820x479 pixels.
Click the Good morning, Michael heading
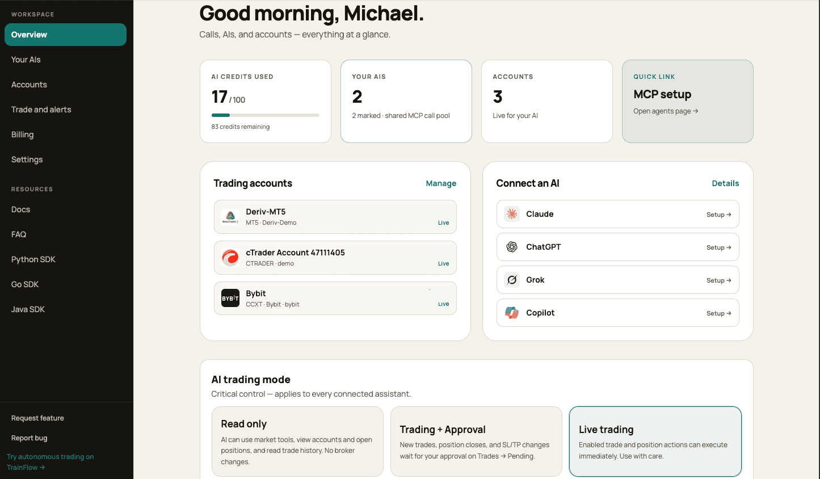point(312,14)
